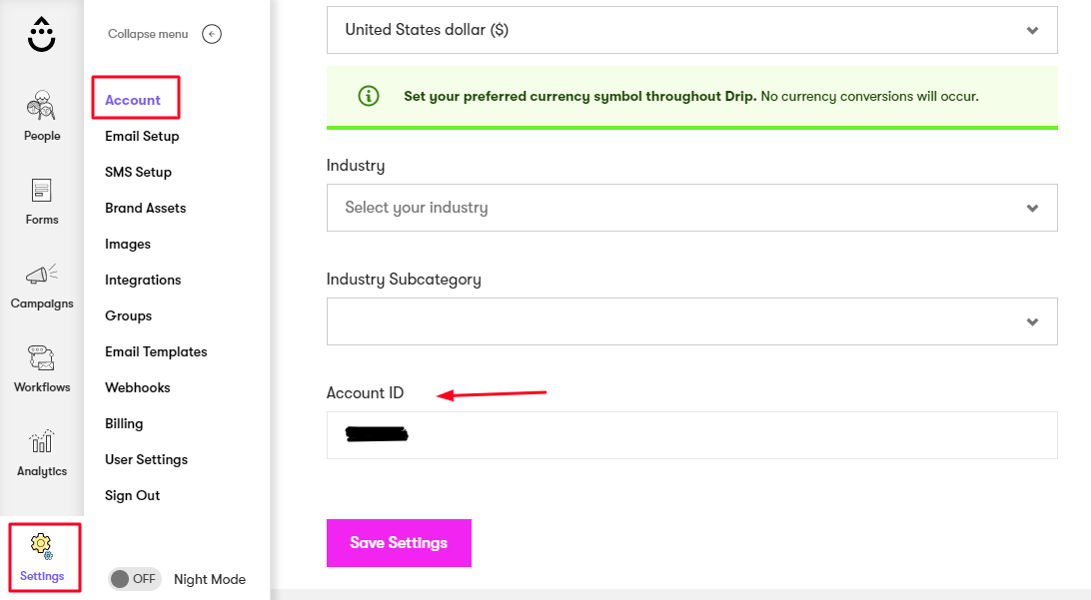Open Webhooks from the settings menu
The height and width of the screenshot is (600, 1091).
tap(137, 387)
